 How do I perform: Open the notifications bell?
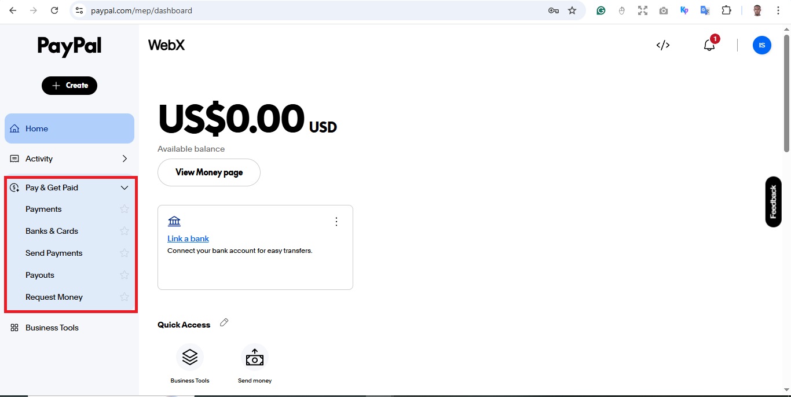[x=709, y=45]
